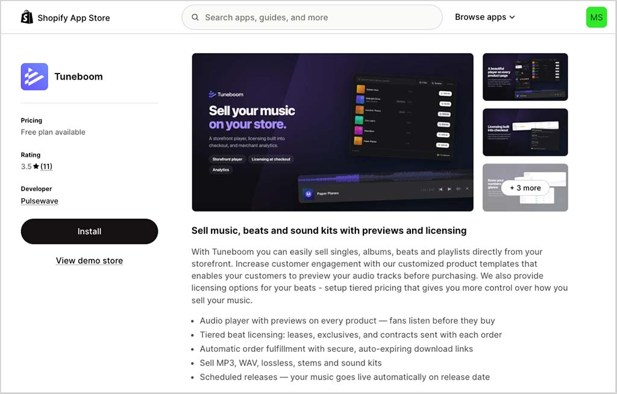This screenshot has width=617, height=394.
Task: Click the Pricing label
Action: pos(31,120)
